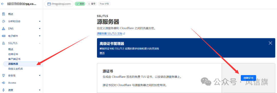The width and height of the screenshot is (277, 93).
Task: Open SSL/TLS 概述 submenu item
Action: (x=11, y=49)
